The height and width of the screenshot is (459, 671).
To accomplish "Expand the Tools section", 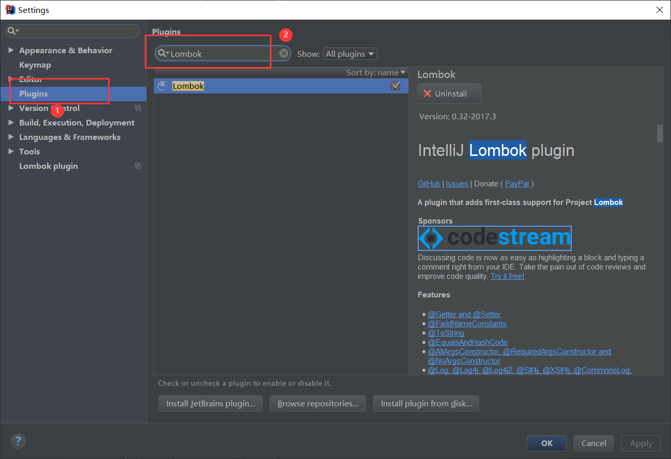I will click(11, 151).
